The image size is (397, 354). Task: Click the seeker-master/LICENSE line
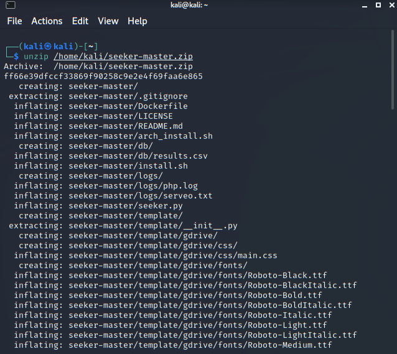click(x=93, y=116)
